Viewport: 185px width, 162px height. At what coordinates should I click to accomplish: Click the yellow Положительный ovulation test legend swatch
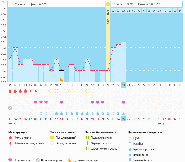pyautogui.click(x=52, y=137)
